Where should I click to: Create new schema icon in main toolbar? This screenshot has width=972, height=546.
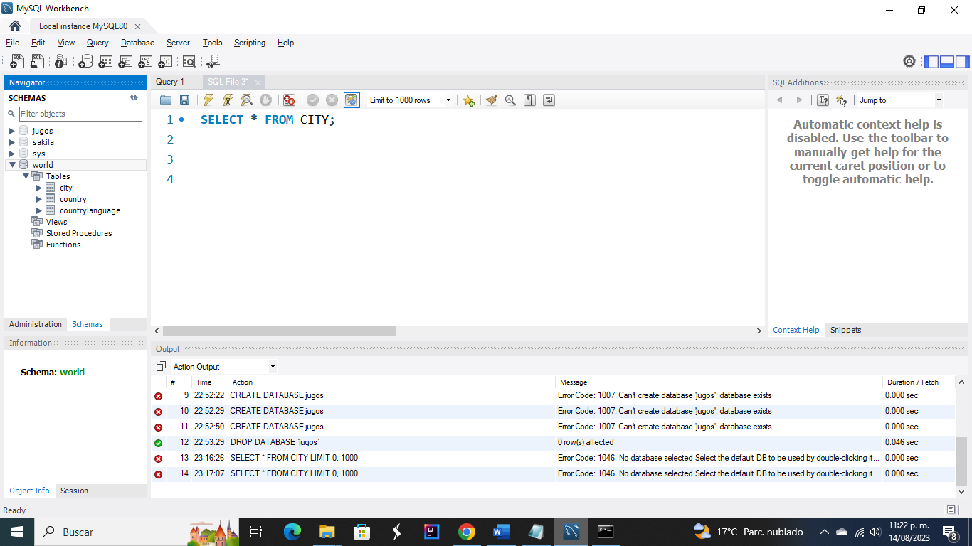pos(85,61)
